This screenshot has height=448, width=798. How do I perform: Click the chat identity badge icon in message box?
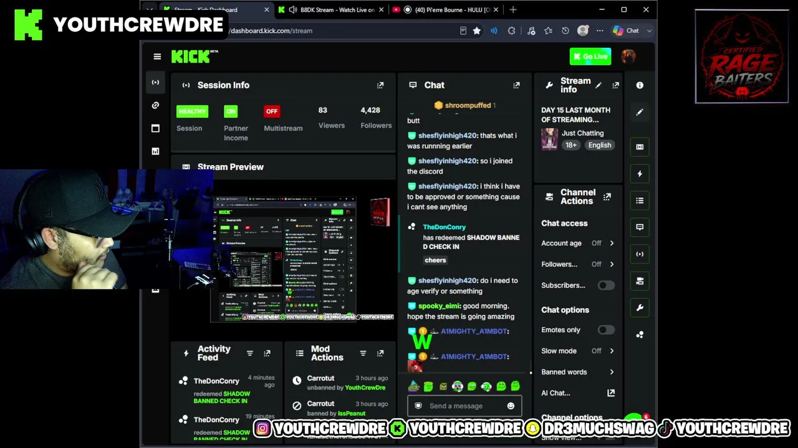(x=418, y=406)
